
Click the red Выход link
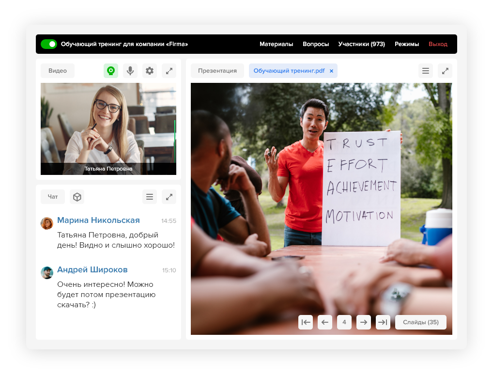coord(438,44)
